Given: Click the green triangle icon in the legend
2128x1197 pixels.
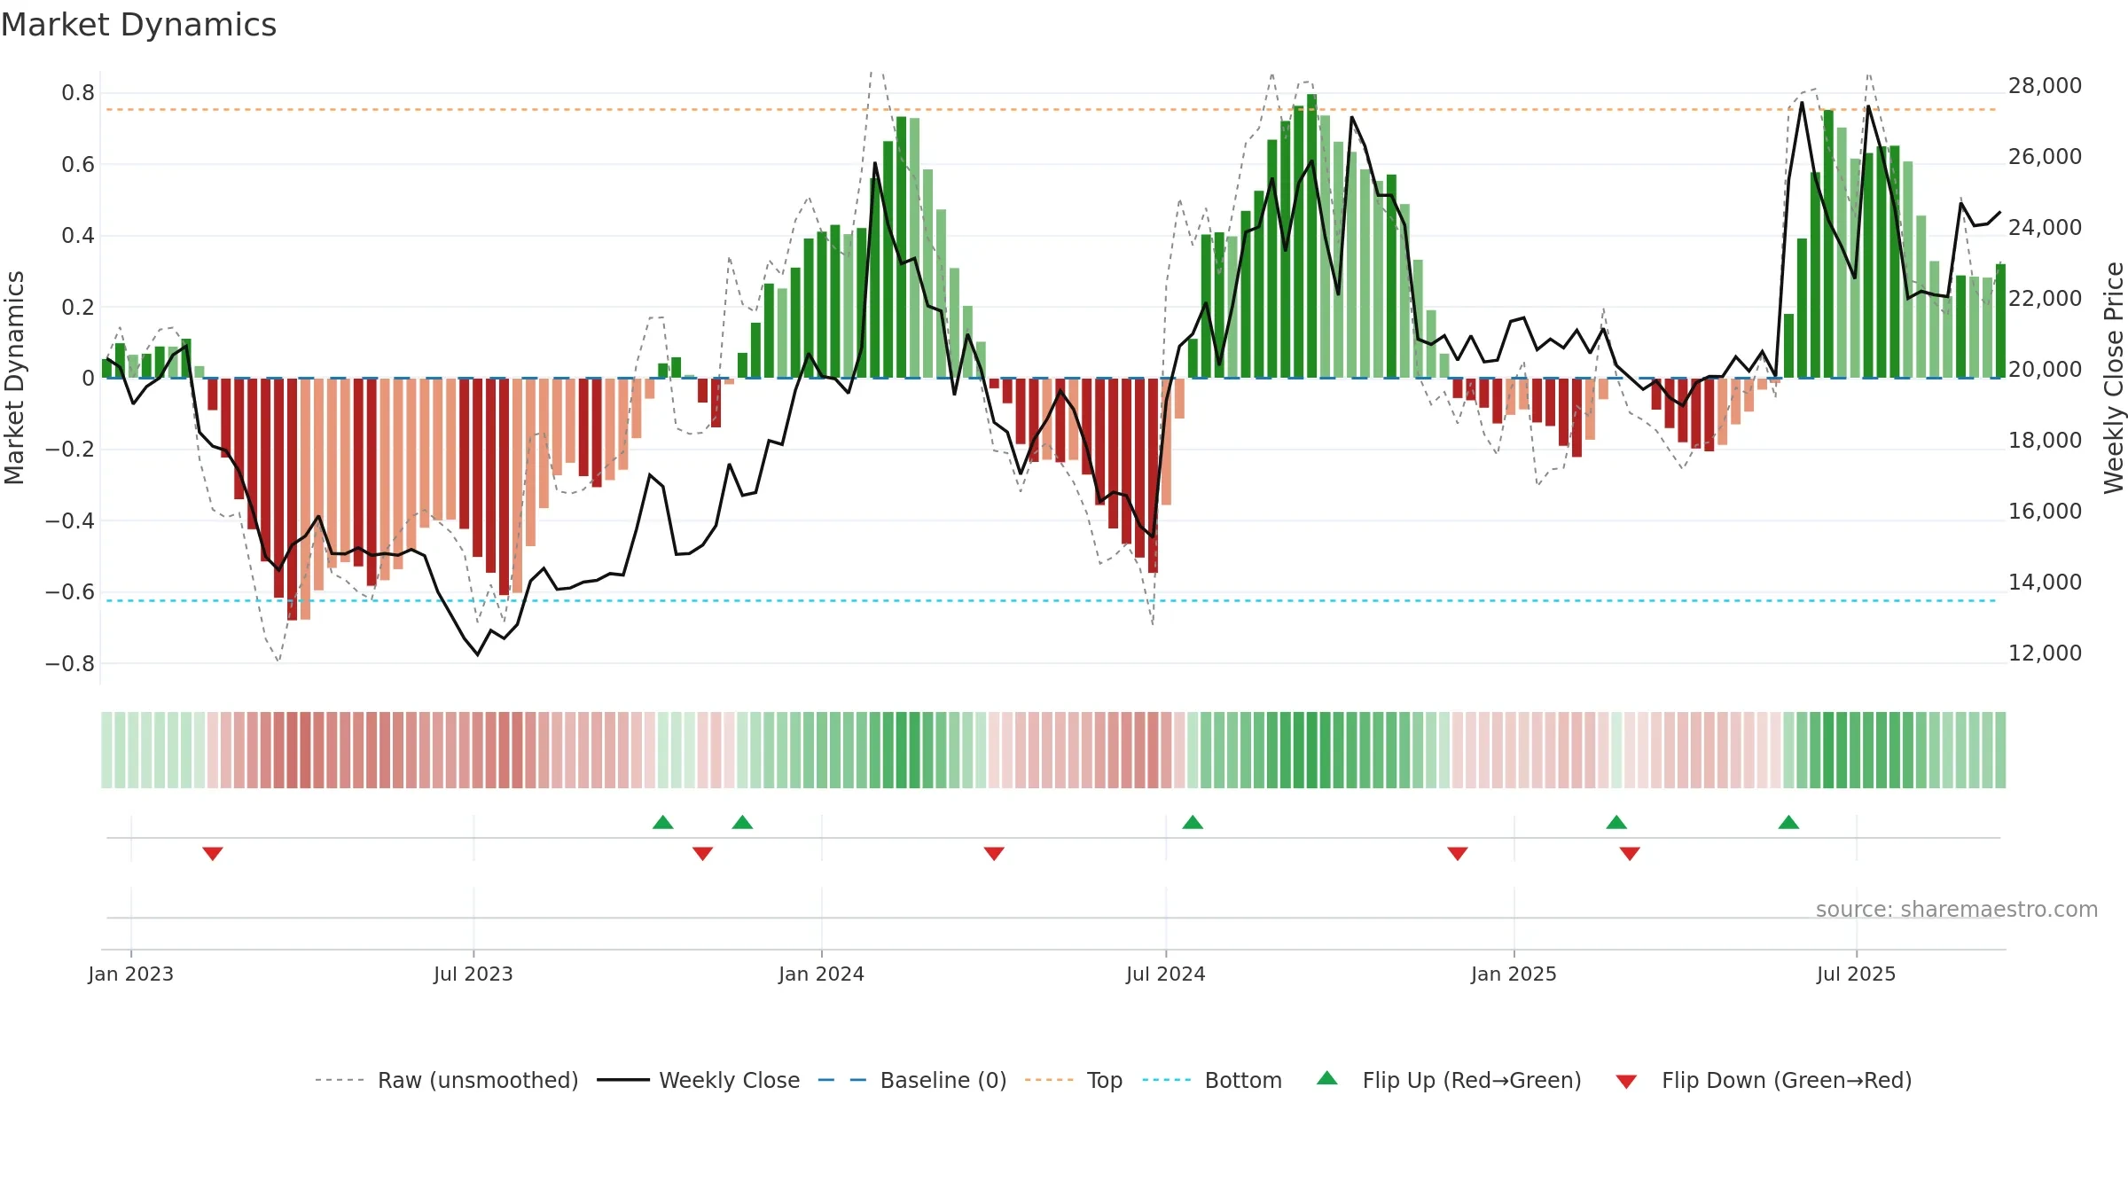Looking at the screenshot, I should tap(1327, 1078).
